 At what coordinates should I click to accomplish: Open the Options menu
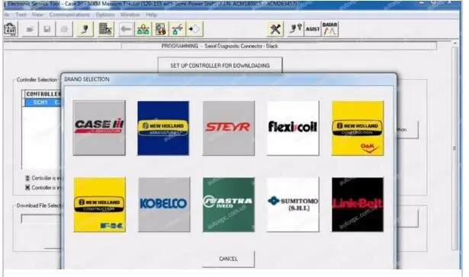coord(105,14)
